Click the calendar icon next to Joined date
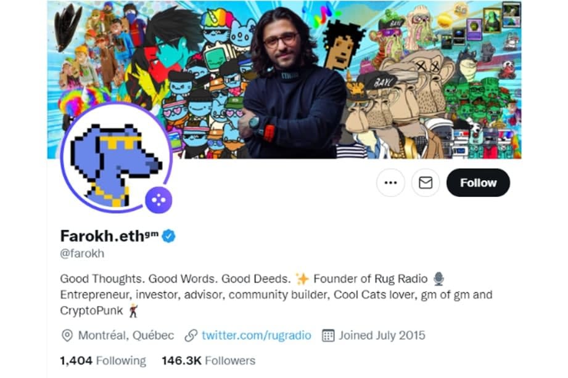 328,336
